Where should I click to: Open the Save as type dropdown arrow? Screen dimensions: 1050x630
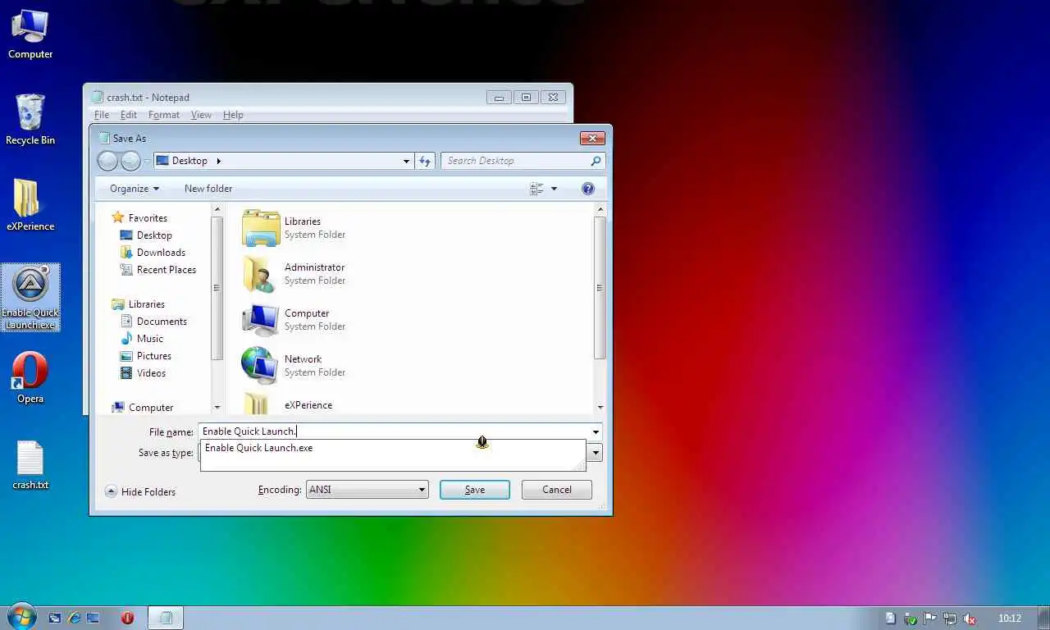(596, 452)
